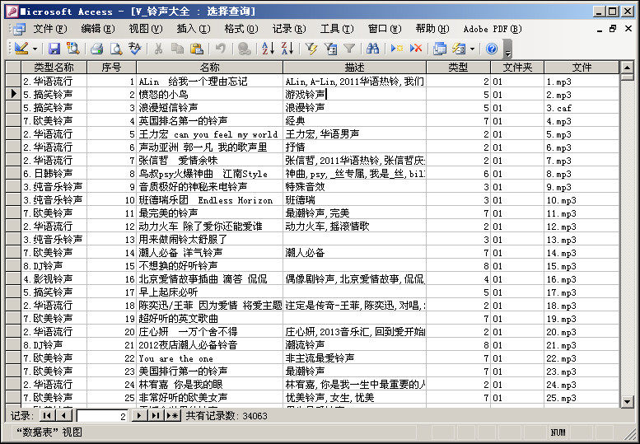Image resolution: width=640 pixels, height=444 pixels.
Task: Open the 窗口(W) menu
Action: coord(385,29)
